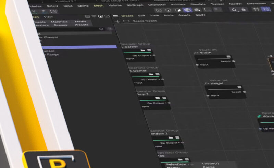Click the coordinate system icon beside Z

(x=53, y=12)
